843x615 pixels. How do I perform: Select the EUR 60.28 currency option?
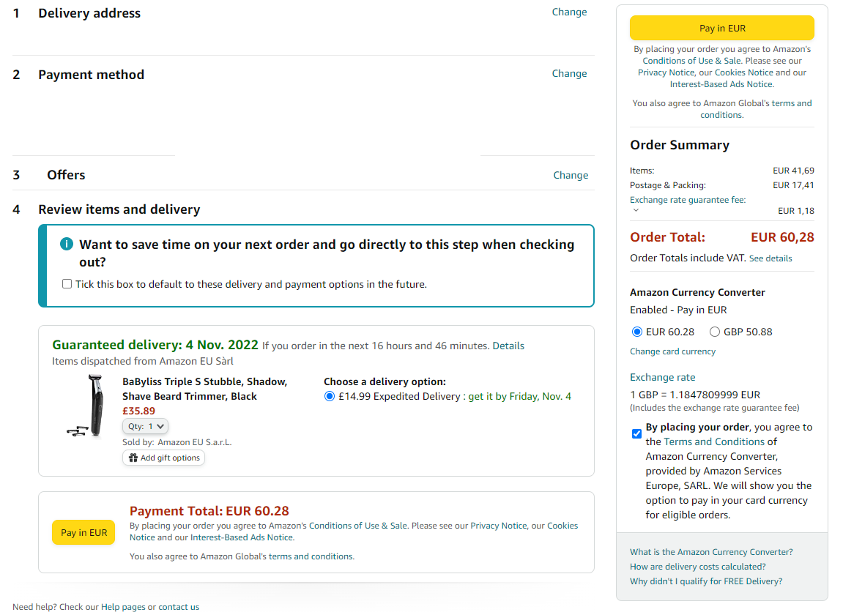coord(636,332)
